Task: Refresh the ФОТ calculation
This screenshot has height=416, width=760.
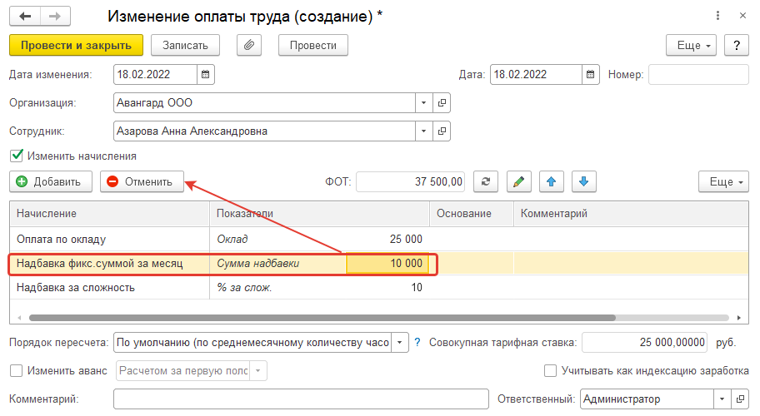Action: coord(486,181)
